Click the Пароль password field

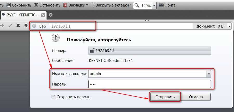[149, 84]
